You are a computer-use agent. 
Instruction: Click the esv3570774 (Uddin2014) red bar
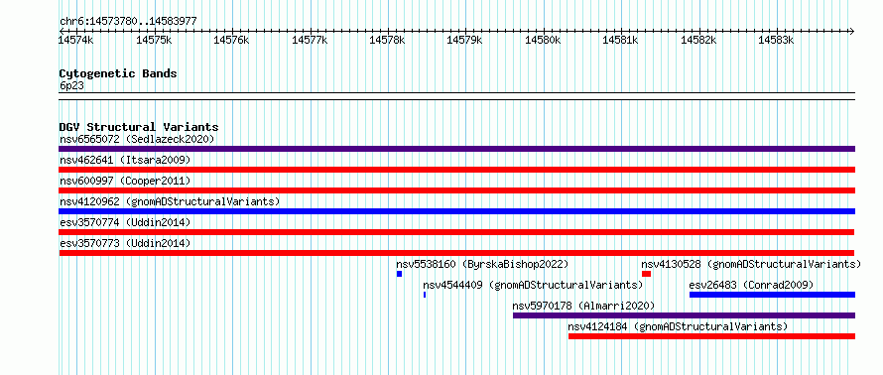point(456,232)
